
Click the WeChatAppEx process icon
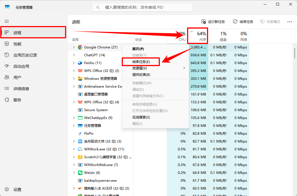(80, 118)
